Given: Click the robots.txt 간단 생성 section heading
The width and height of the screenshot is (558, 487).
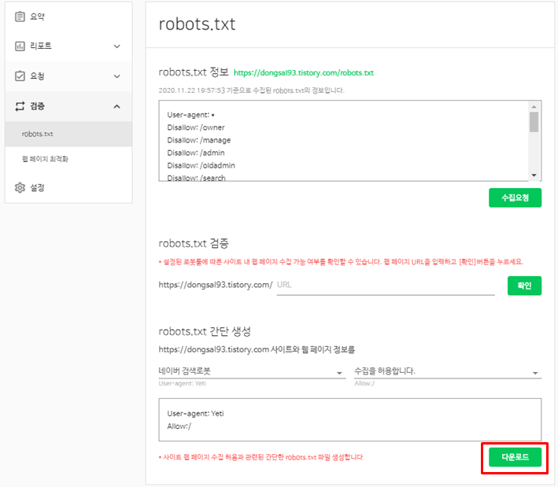Looking at the screenshot, I should (205, 331).
